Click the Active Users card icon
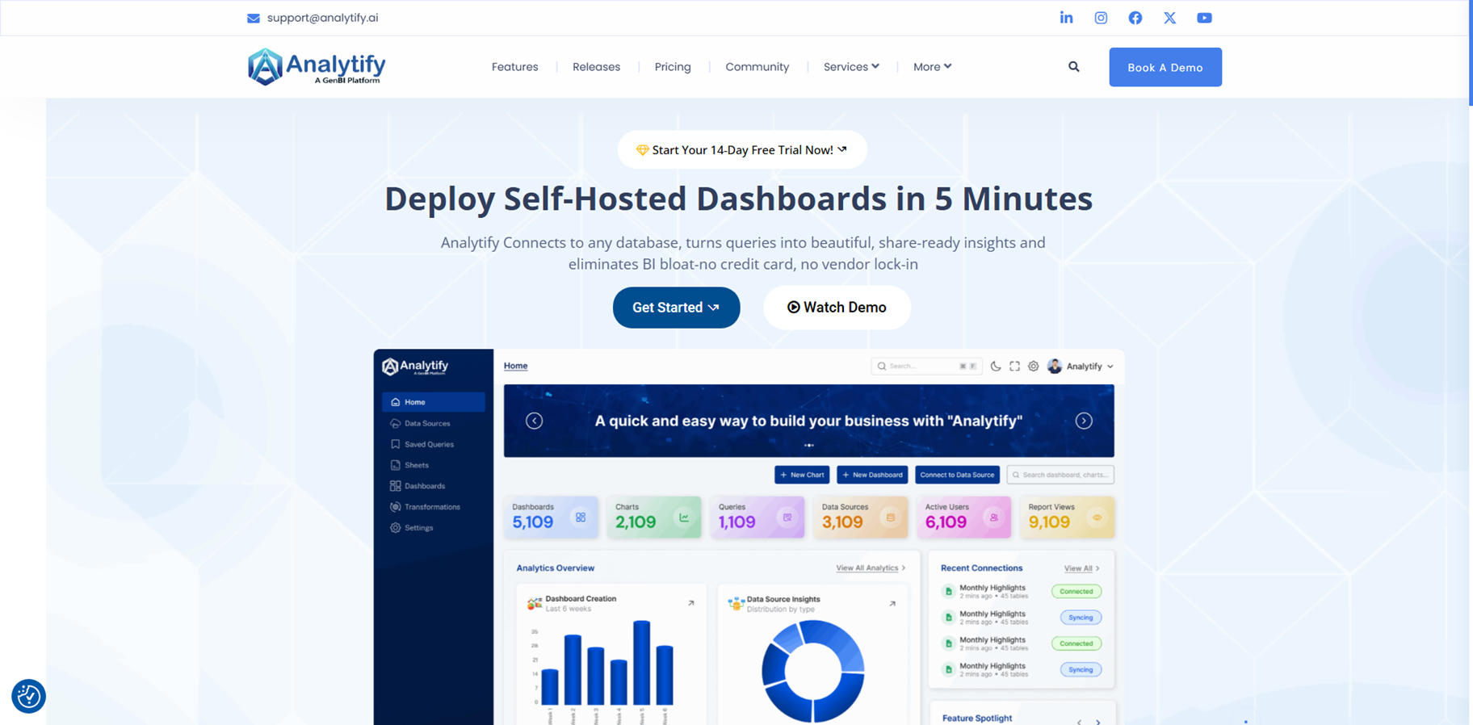Screen dimensions: 1473x725 [x=994, y=518]
